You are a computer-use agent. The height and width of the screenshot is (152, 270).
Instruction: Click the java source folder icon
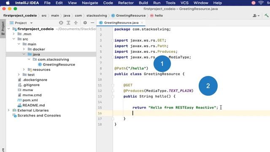[x=30, y=54]
